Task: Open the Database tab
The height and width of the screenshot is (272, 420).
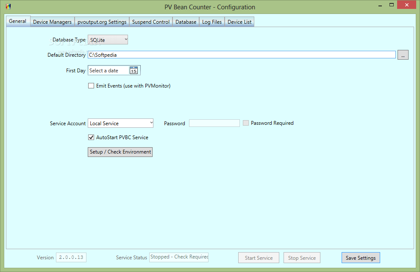Action: 186,22
